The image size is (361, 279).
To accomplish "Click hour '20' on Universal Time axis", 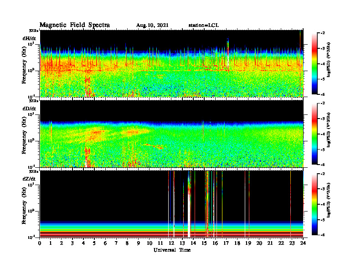I will tap(259, 243).
